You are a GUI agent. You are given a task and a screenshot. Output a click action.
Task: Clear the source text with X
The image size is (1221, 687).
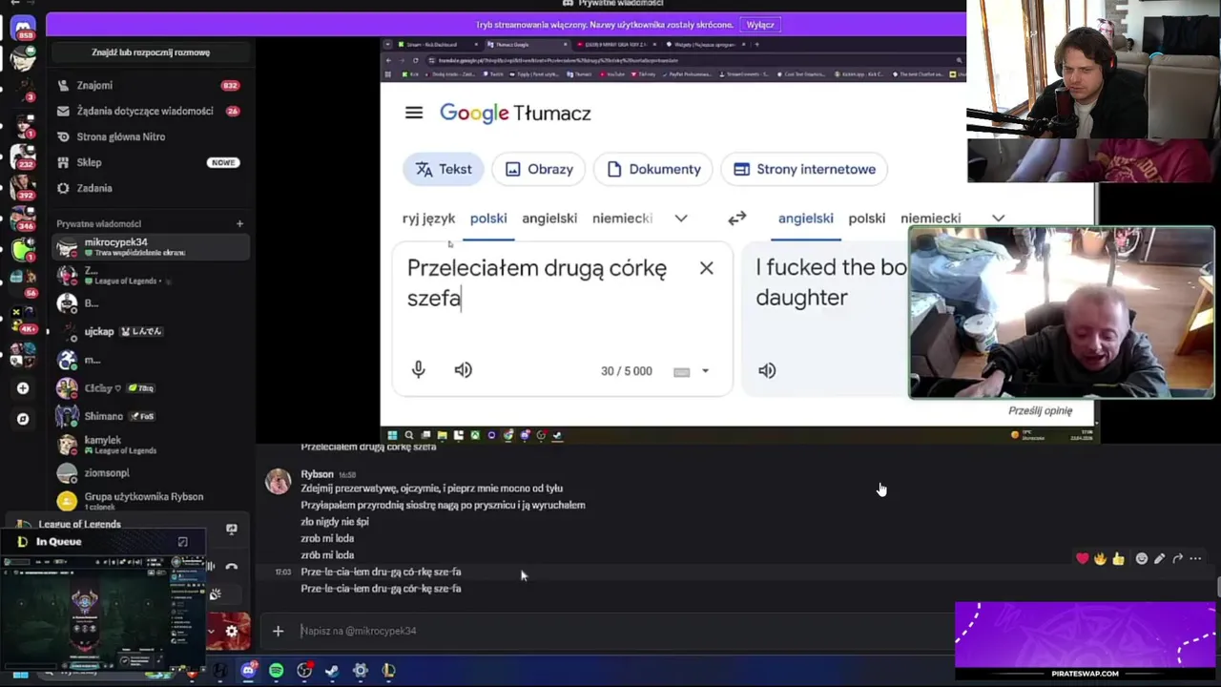click(706, 268)
